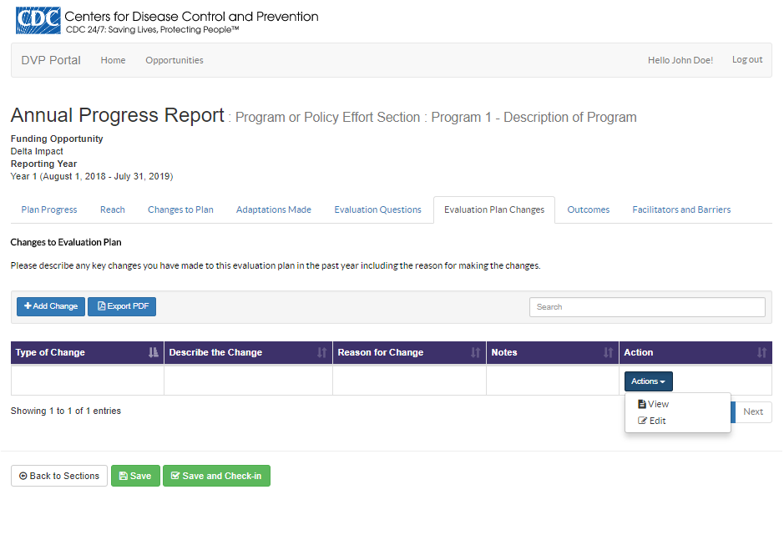Click Add Change button
The image size is (784, 540).
[51, 306]
